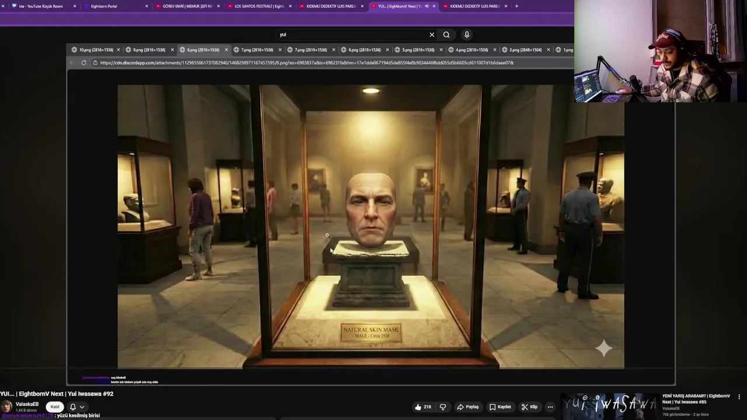747x420 pixels.
Task: Close the LOS SANTOS FESTİVALİ tab
Action: [x=290, y=6]
